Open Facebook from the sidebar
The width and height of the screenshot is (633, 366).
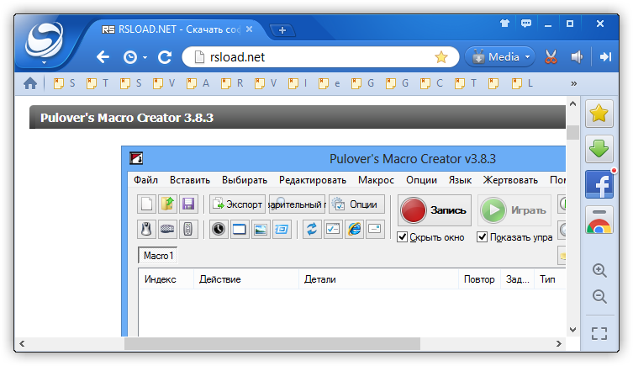599,184
